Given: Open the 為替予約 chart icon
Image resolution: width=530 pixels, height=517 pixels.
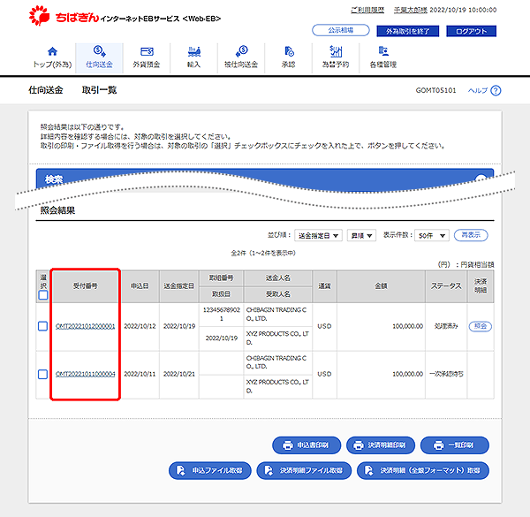Looking at the screenshot, I should (x=336, y=51).
